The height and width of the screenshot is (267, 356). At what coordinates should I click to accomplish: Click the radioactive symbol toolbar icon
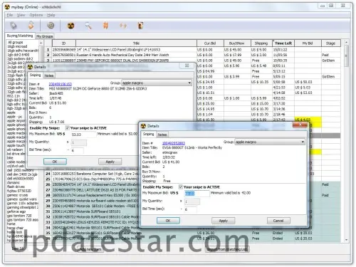[70, 26]
